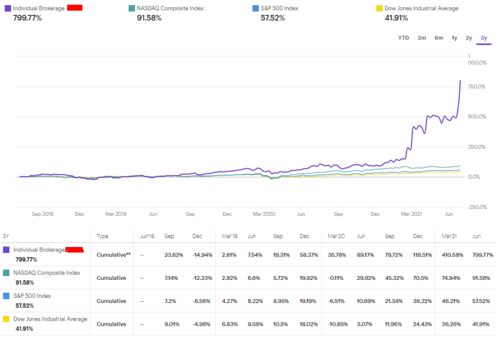The height and width of the screenshot is (338, 504).
Task: Click Individual Brokerage row in table
Action: [x=248, y=255]
